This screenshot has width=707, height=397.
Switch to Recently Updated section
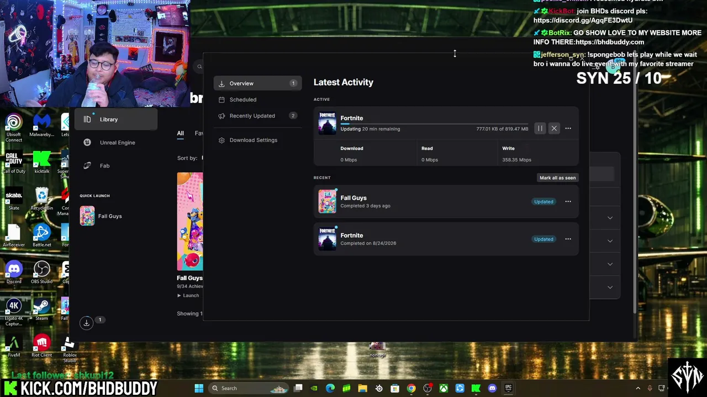pos(257,116)
